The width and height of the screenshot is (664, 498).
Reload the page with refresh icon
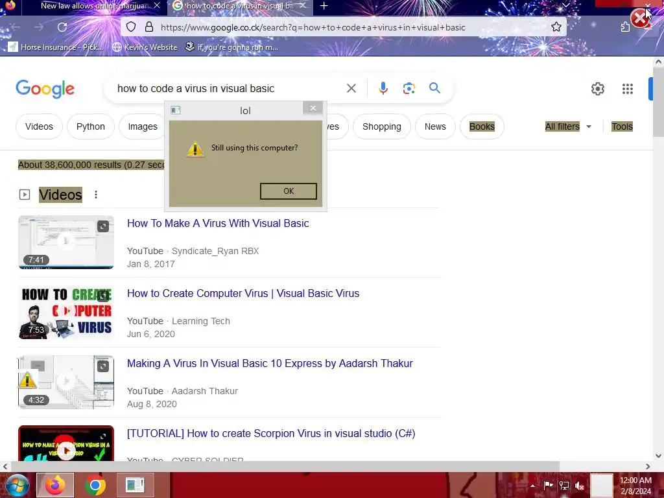[62, 27]
